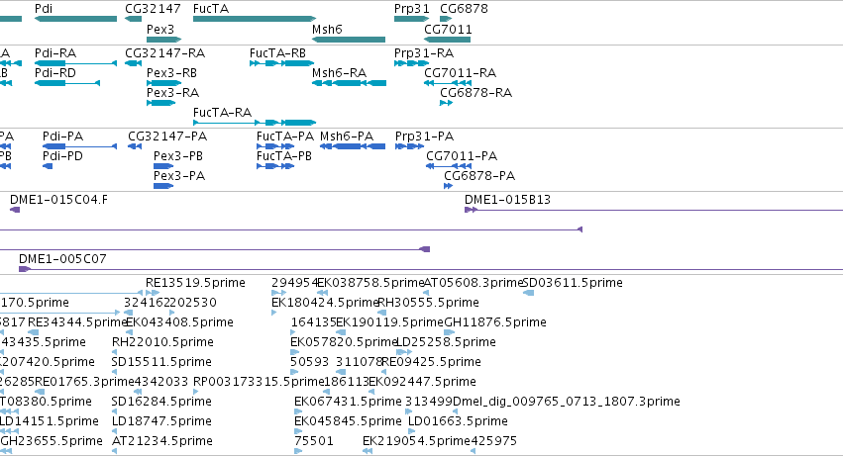Select the LD25258.5prime EST label
This screenshot has width=843, height=456.
[446, 342]
